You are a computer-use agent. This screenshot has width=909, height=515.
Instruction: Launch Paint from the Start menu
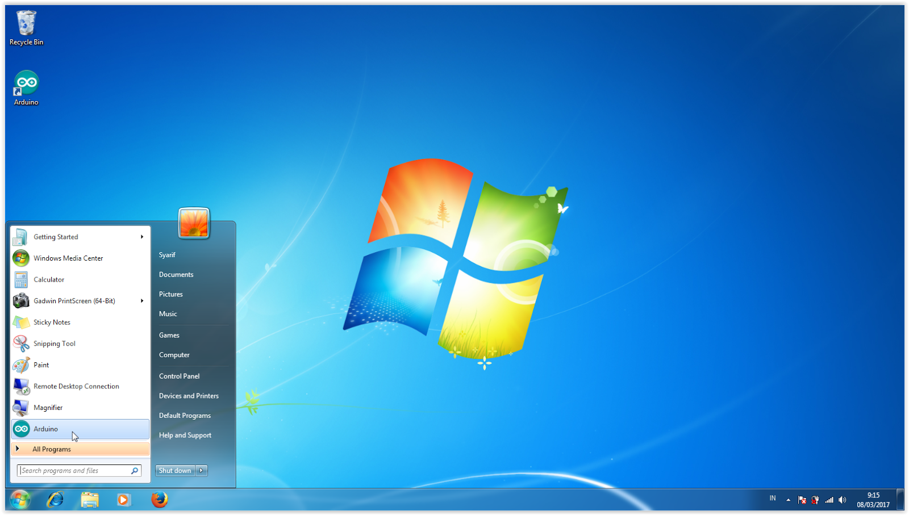coord(40,365)
